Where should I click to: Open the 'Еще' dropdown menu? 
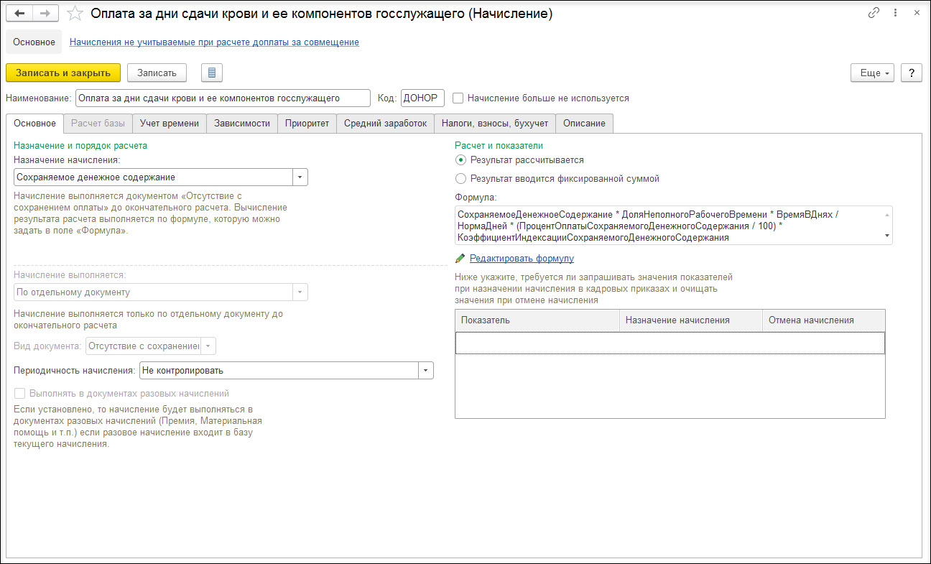872,73
